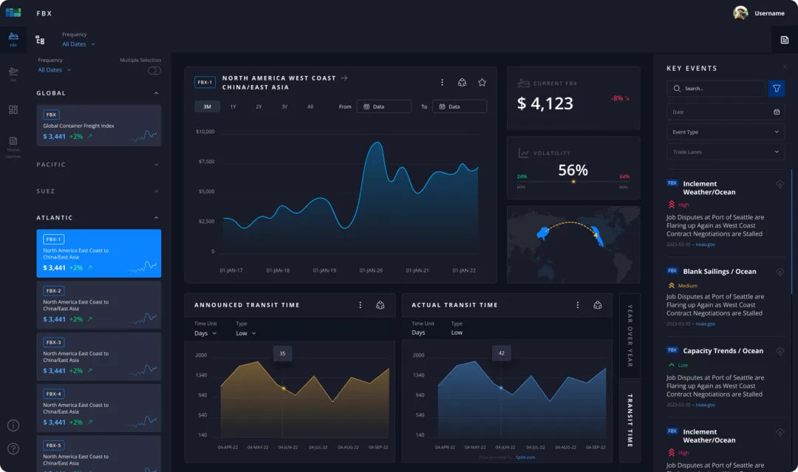Viewport: 798px width, 472px height.
Task: Select the All range tab
Action: pos(310,106)
